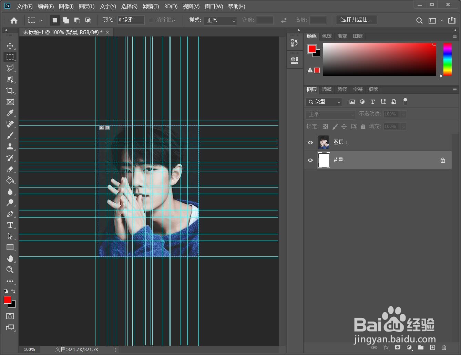Select the Frame tool
This screenshot has height=355, width=461.
tap(10, 102)
